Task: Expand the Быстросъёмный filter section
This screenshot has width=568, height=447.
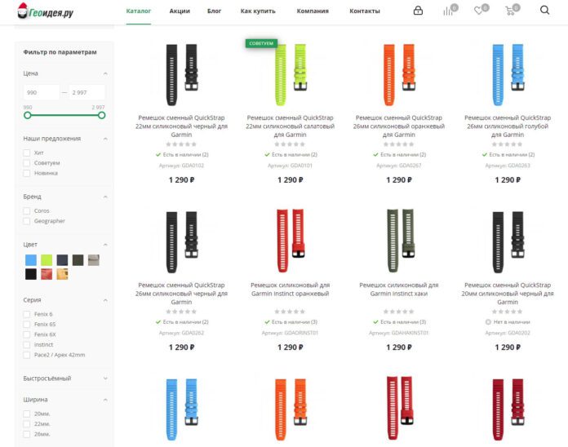Action: (105, 378)
